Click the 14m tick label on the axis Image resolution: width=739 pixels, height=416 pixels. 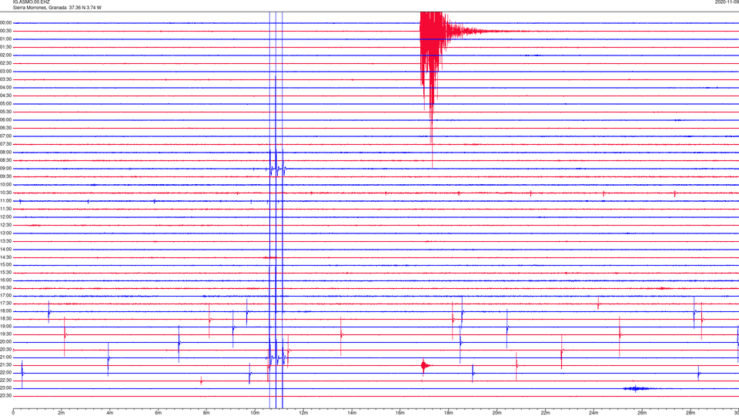(x=352, y=413)
